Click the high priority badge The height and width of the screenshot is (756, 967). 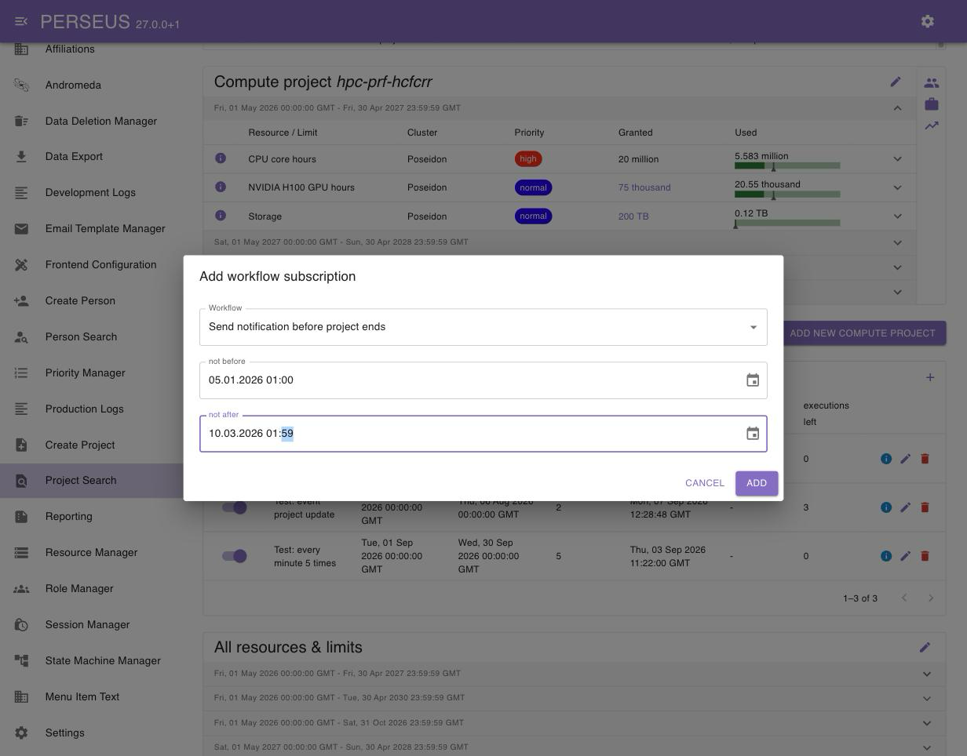coord(528,159)
